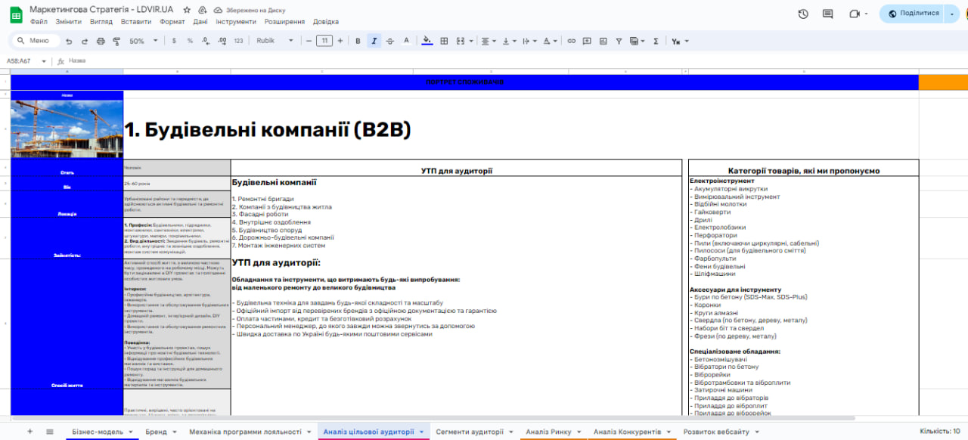Open the Розширення menu
The height and width of the screenshot is (440, 968).
pos(284,22)
